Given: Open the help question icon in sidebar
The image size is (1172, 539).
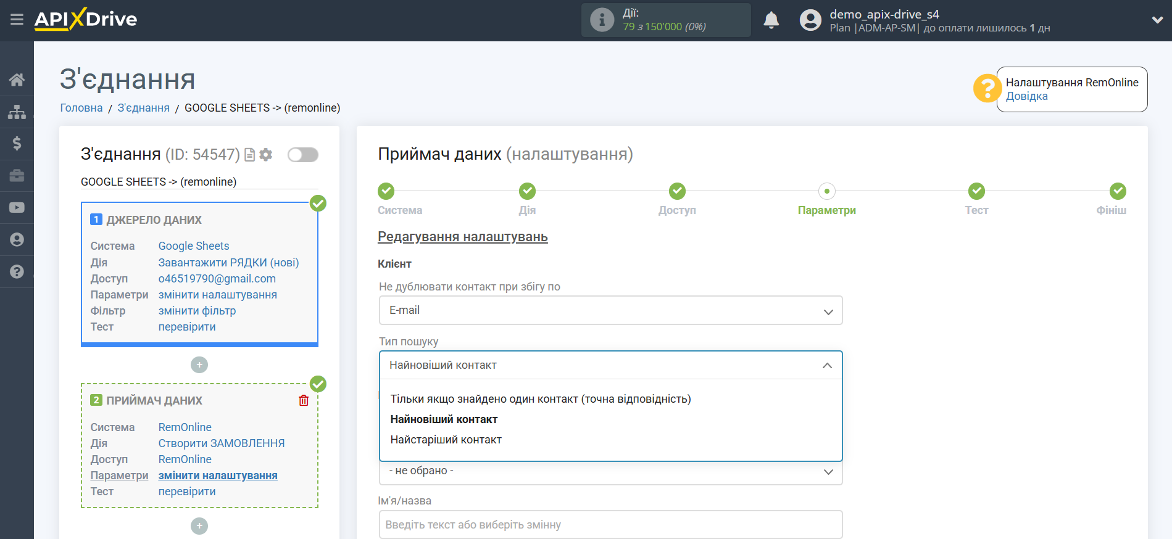Looking at the screenshot, I should point(17,271).
